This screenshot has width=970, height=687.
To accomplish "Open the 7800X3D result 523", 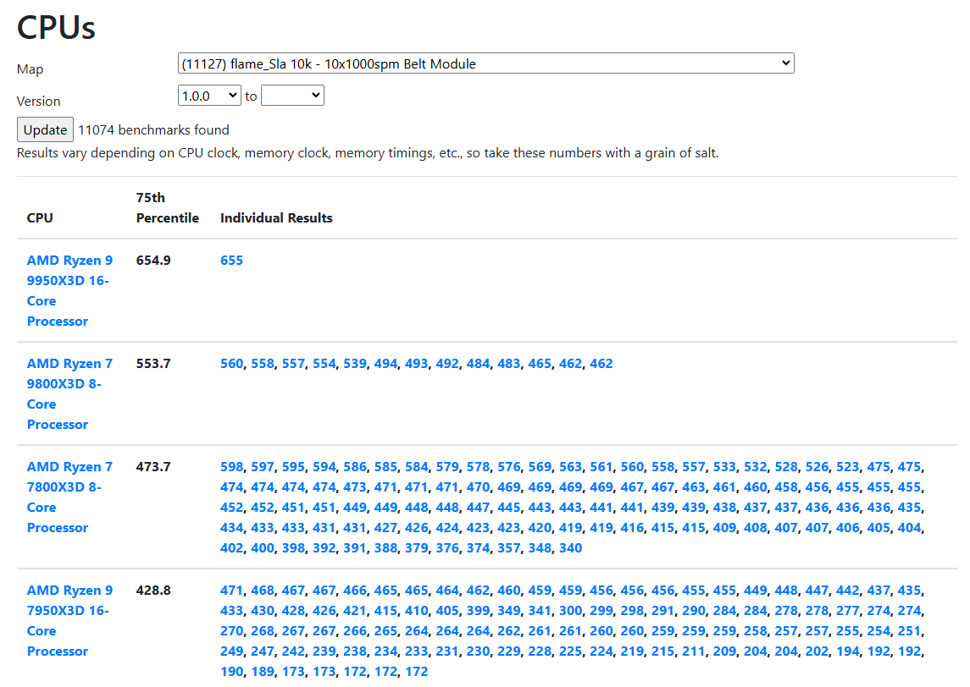I will tap(847, 466).
